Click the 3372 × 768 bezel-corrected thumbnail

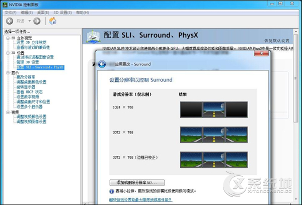(x=214, y=160)
